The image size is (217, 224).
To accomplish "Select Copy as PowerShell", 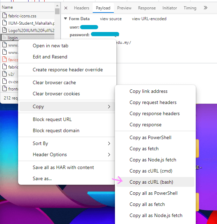I will point(155,138).
